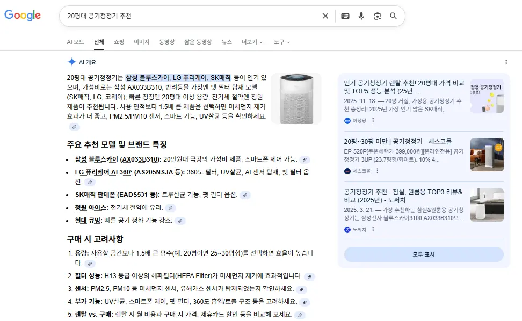Click the magnifying glass search button

(394, 16)
